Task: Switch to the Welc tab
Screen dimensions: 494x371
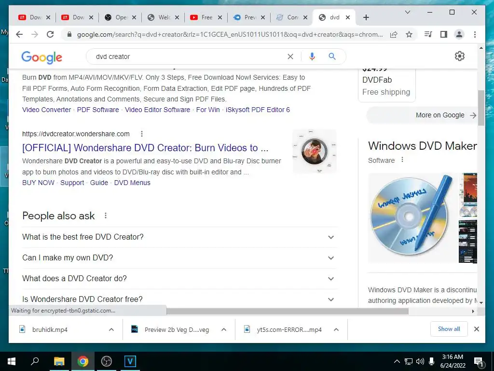Action: [x=159, y=17]
